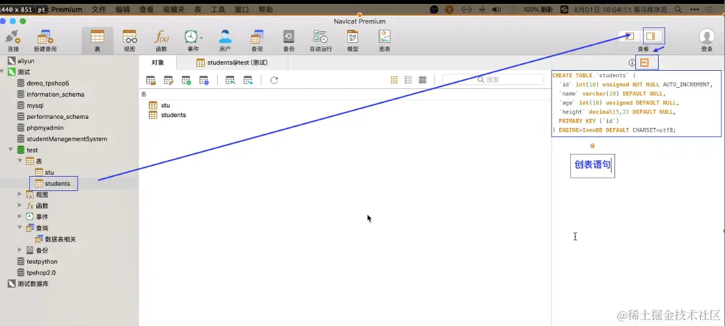This screenshot has height=326, width=725.
Task: Show the DDL create statement icon
Action: 644,63
